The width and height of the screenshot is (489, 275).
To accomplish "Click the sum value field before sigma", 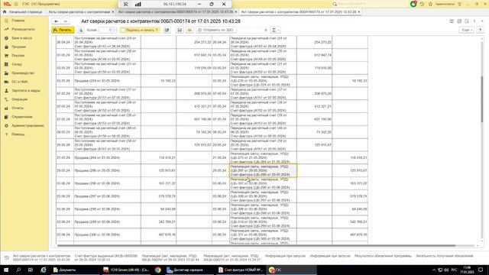I will 253,30.
